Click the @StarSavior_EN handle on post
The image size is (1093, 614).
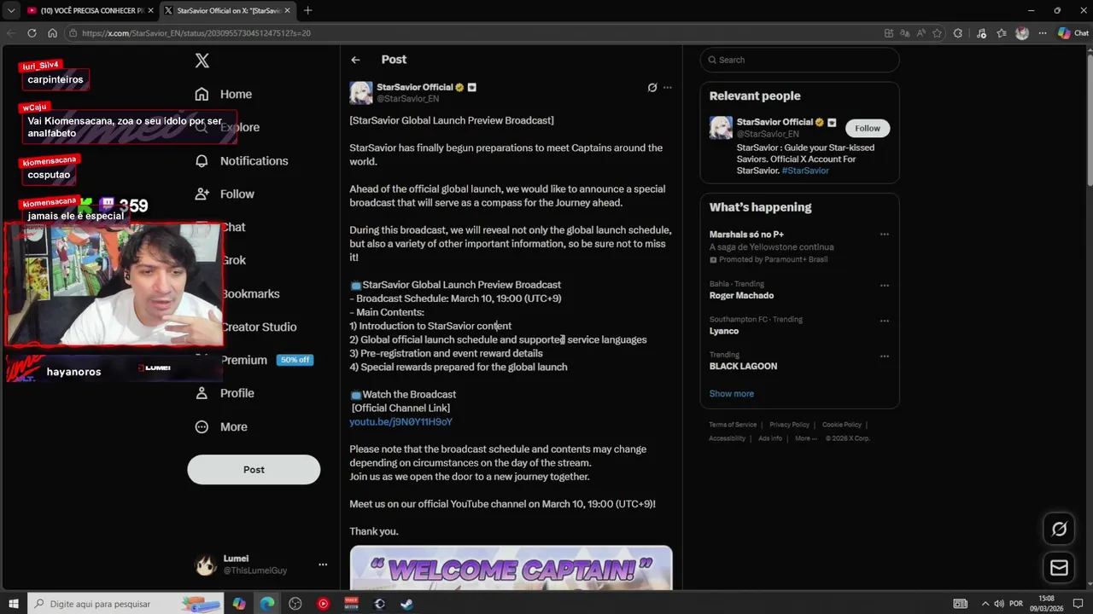pyautogui.click(x=408, y=99)
